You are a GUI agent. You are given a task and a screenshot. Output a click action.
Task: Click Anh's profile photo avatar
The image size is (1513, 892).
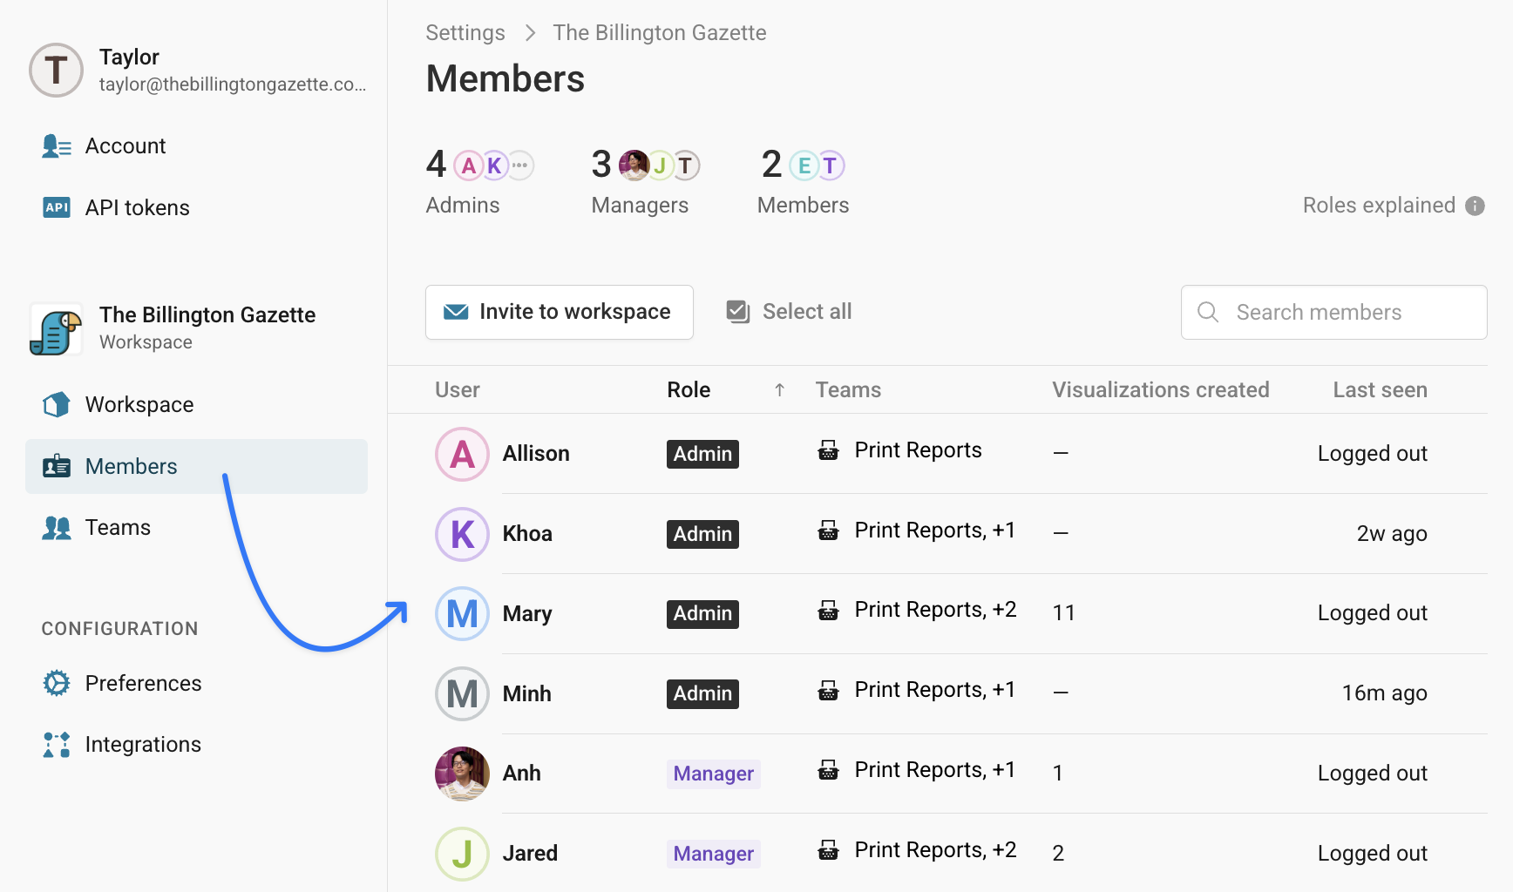(x=462, y=774)
